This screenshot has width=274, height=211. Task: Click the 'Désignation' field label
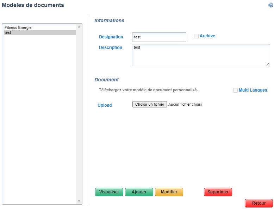[x=111, y=37]
